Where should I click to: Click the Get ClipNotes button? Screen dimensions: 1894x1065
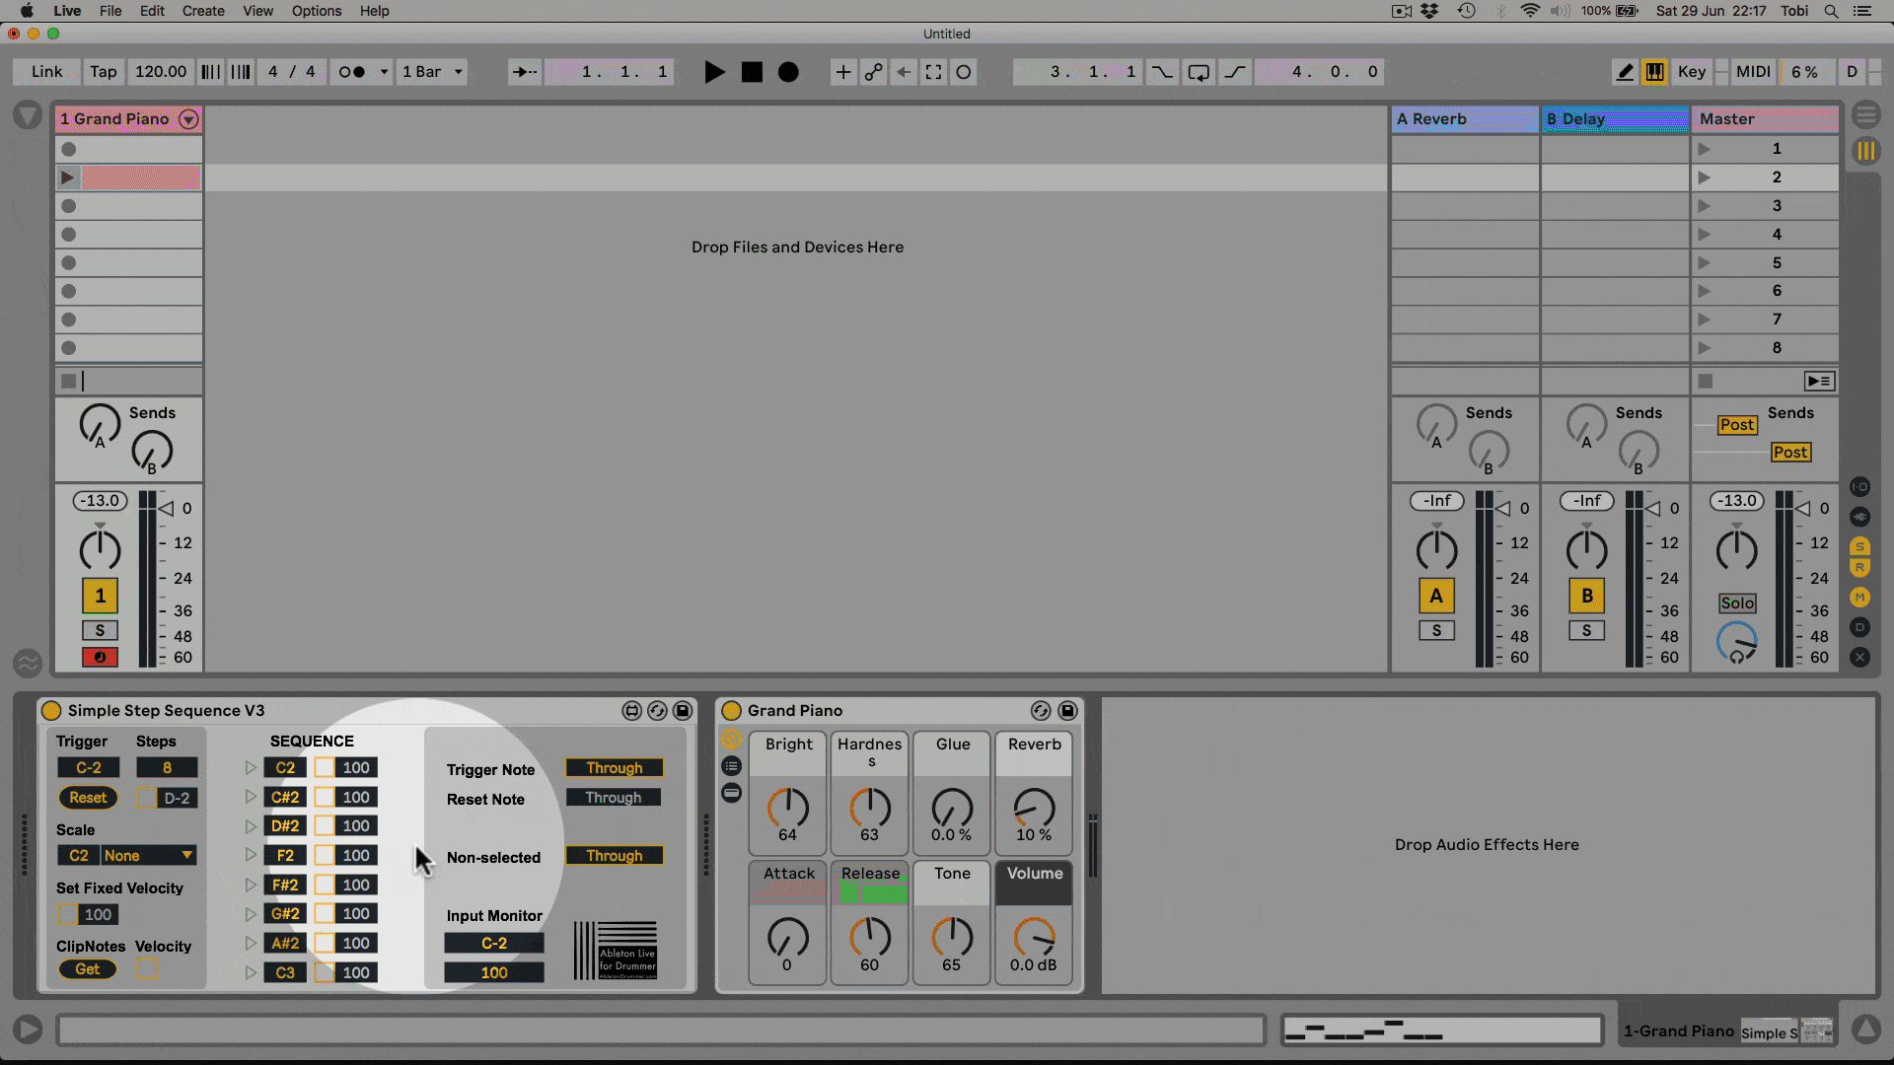87,969
